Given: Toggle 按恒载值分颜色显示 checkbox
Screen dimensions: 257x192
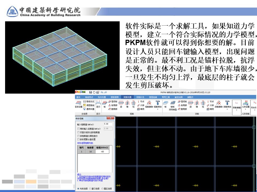Looking at the screenshot, I should pyautogui.click(x=78, y=136).
